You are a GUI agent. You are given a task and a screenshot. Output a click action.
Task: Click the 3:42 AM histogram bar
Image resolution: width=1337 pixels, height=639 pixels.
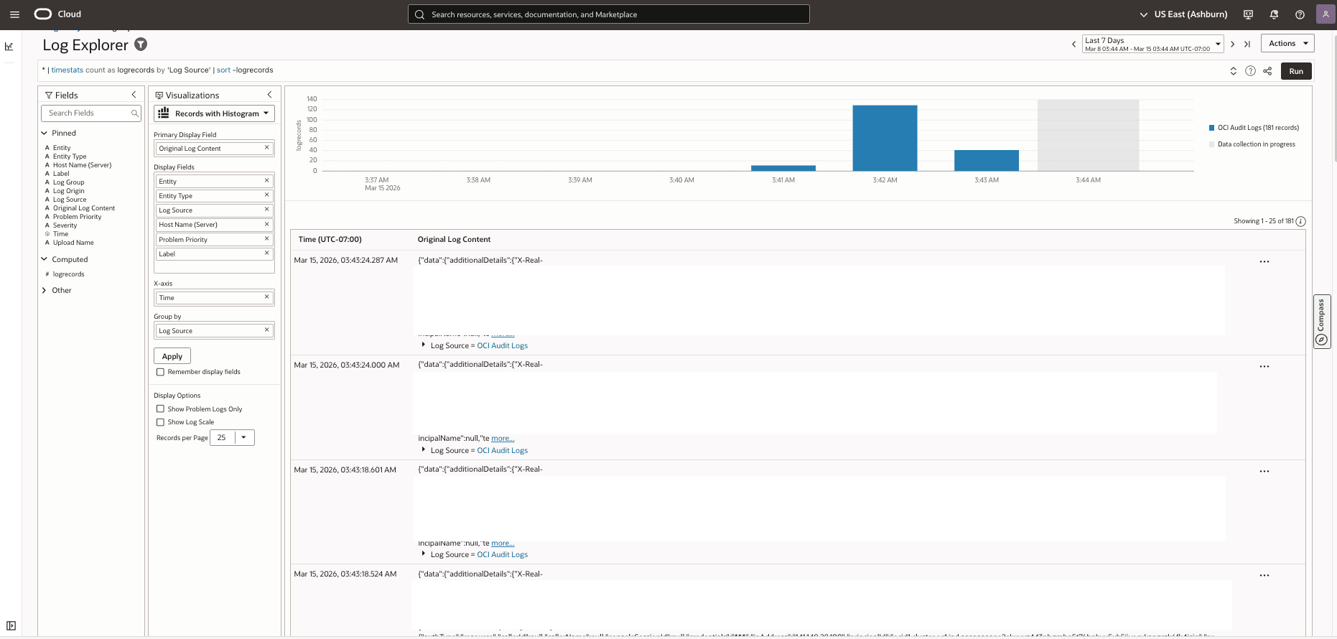click(885, 138)
